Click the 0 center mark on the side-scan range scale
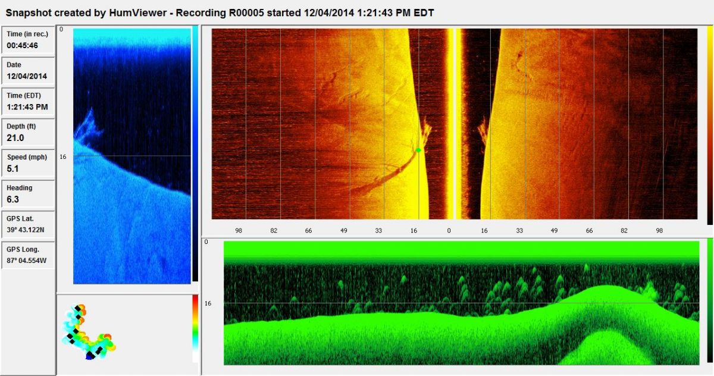 point(449,230)
